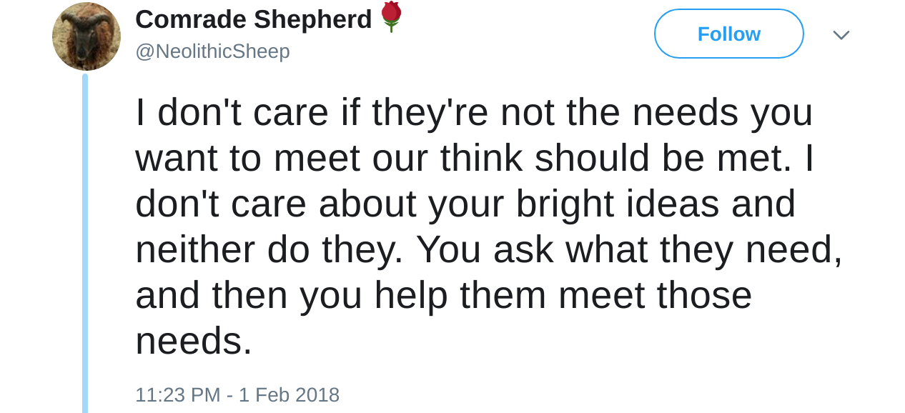Click tweet line starting "want to meet our"
Image resolution: width=905 pixels, height=413 pixels.
click(x=474, y=159)
